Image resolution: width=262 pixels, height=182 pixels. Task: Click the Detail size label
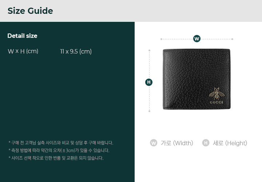pos(23,36)
